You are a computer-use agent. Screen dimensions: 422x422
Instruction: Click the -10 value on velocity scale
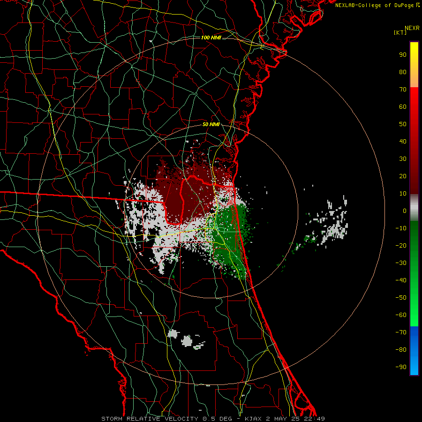pyautogui.click(x=401, y=228)
